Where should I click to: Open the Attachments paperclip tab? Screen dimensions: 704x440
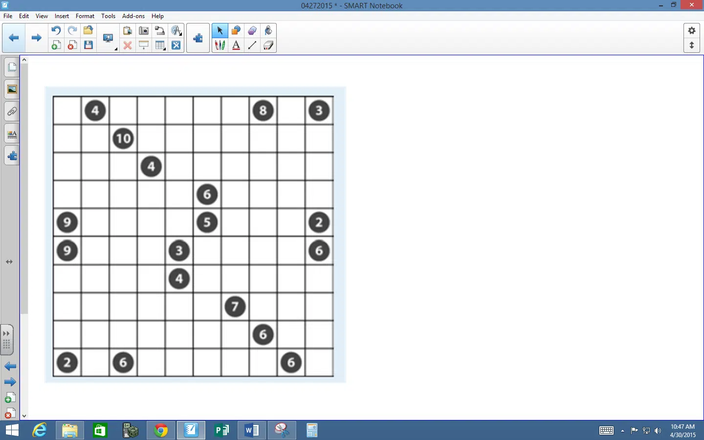(x=12, y=111)
